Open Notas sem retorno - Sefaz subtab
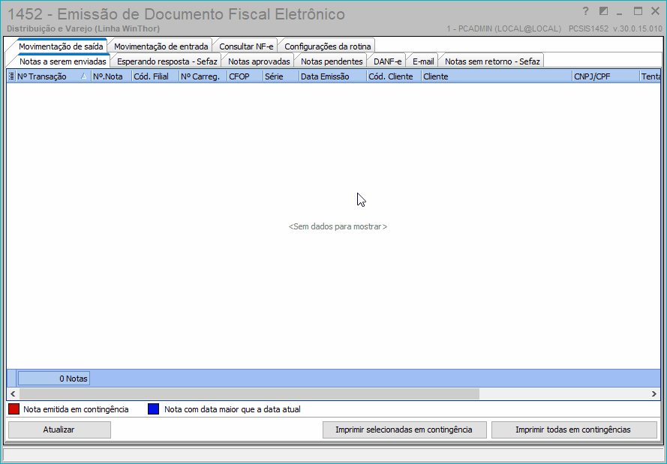 492,61
